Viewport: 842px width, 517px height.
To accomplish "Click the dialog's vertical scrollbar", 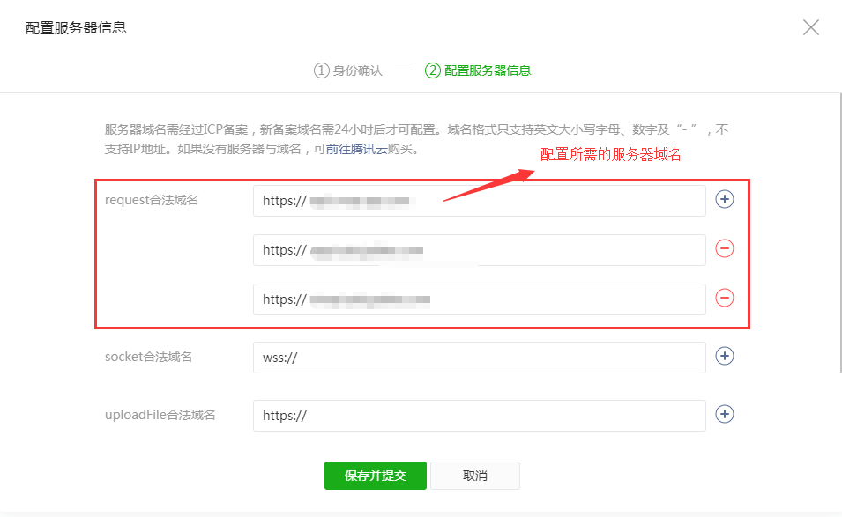I will 840,233.
